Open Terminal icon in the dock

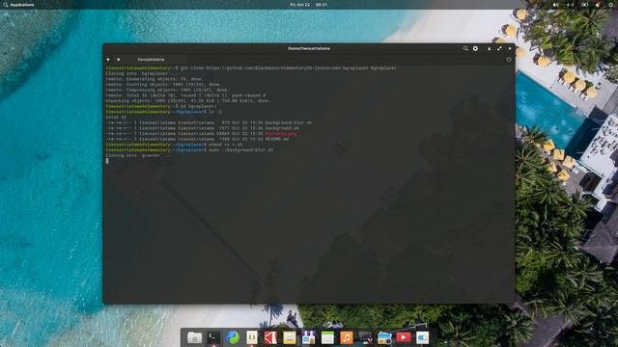213,337
